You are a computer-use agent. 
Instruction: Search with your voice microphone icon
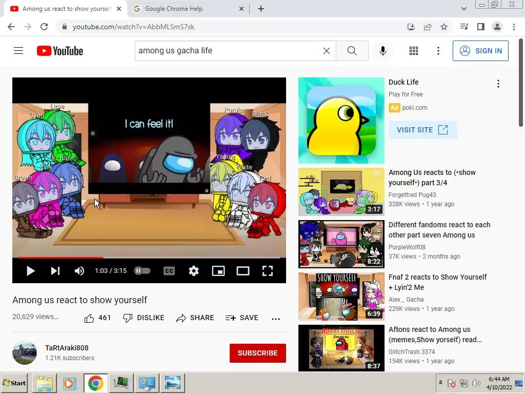click(382, 51)
